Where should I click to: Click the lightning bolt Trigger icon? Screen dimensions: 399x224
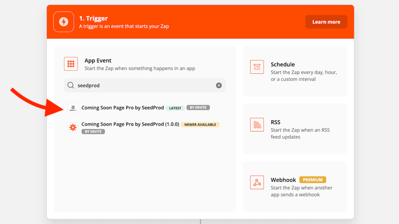[x=63, y=22]
